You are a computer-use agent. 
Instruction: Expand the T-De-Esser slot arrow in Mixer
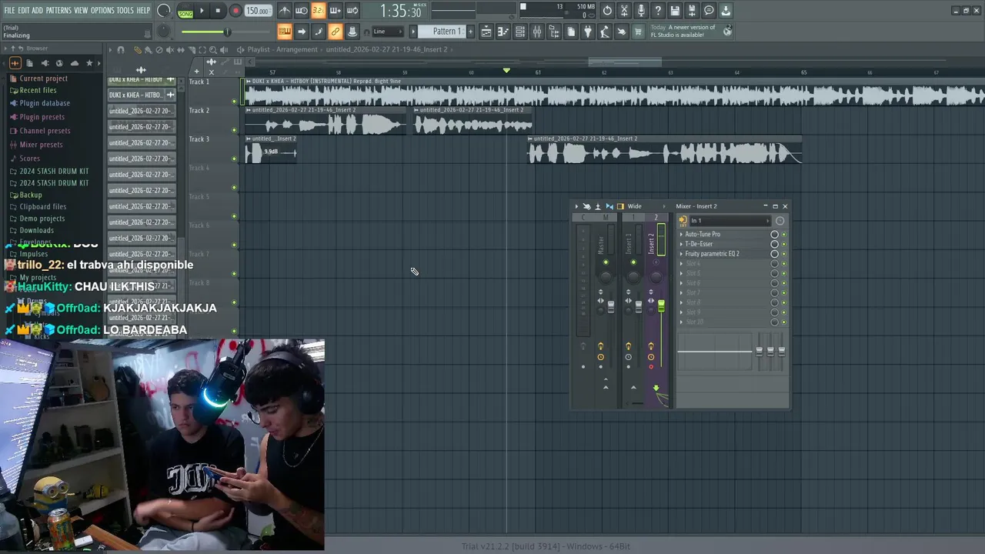[681, 244]
